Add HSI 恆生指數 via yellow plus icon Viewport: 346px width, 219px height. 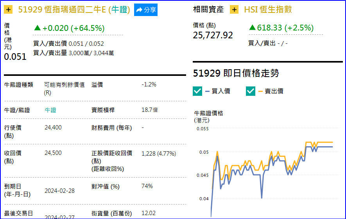click(234, 9)
